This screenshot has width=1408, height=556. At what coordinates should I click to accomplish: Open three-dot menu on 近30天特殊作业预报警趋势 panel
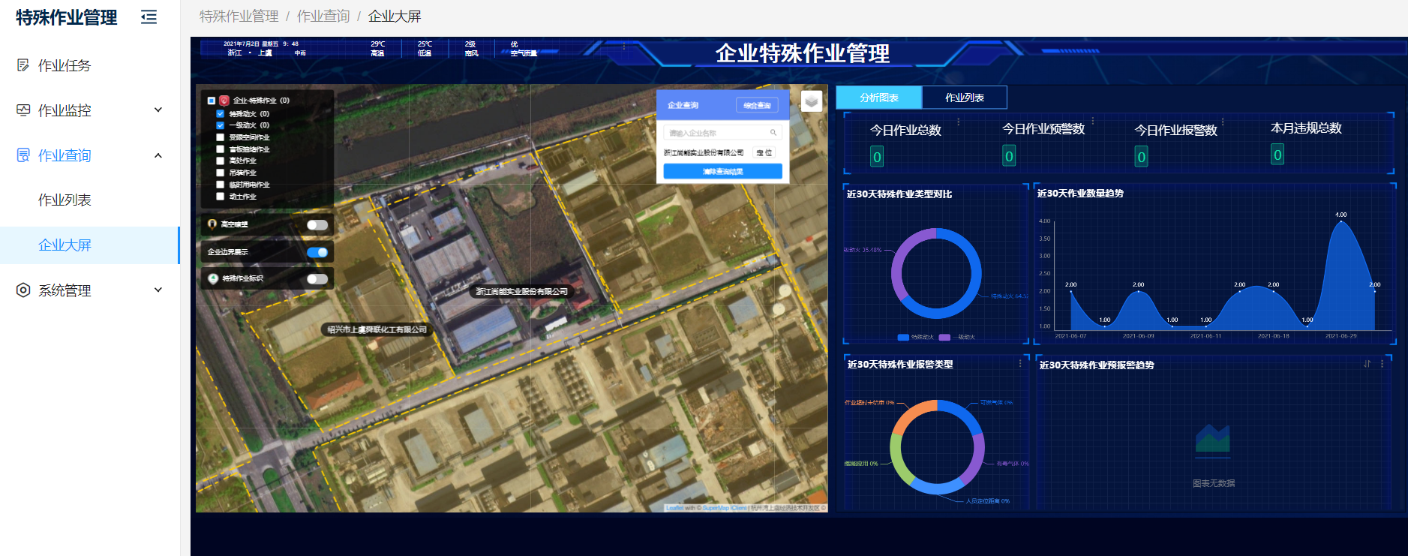click(1382, 364)
